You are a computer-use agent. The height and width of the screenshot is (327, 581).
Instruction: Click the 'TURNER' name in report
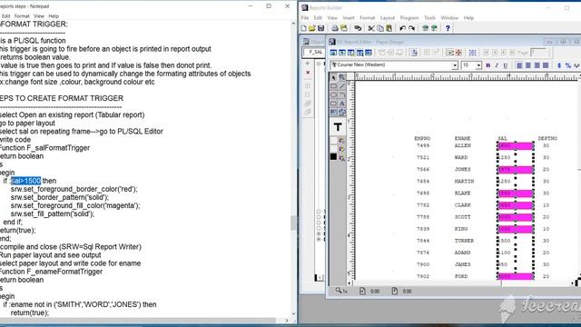tap(464, 241)
